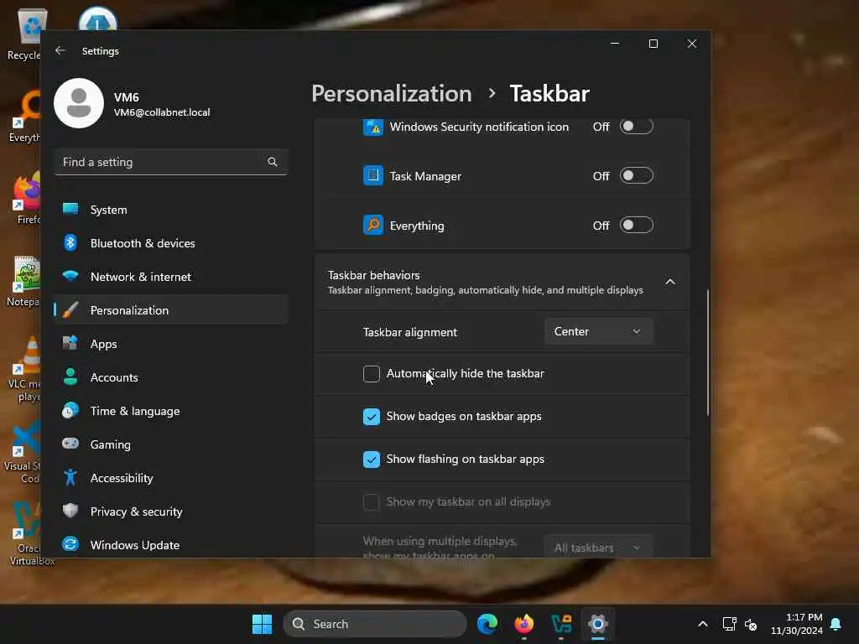Open Network & internet category
Image resolution: width=859 pixels, height=644 pixels.
pos(171,277)
